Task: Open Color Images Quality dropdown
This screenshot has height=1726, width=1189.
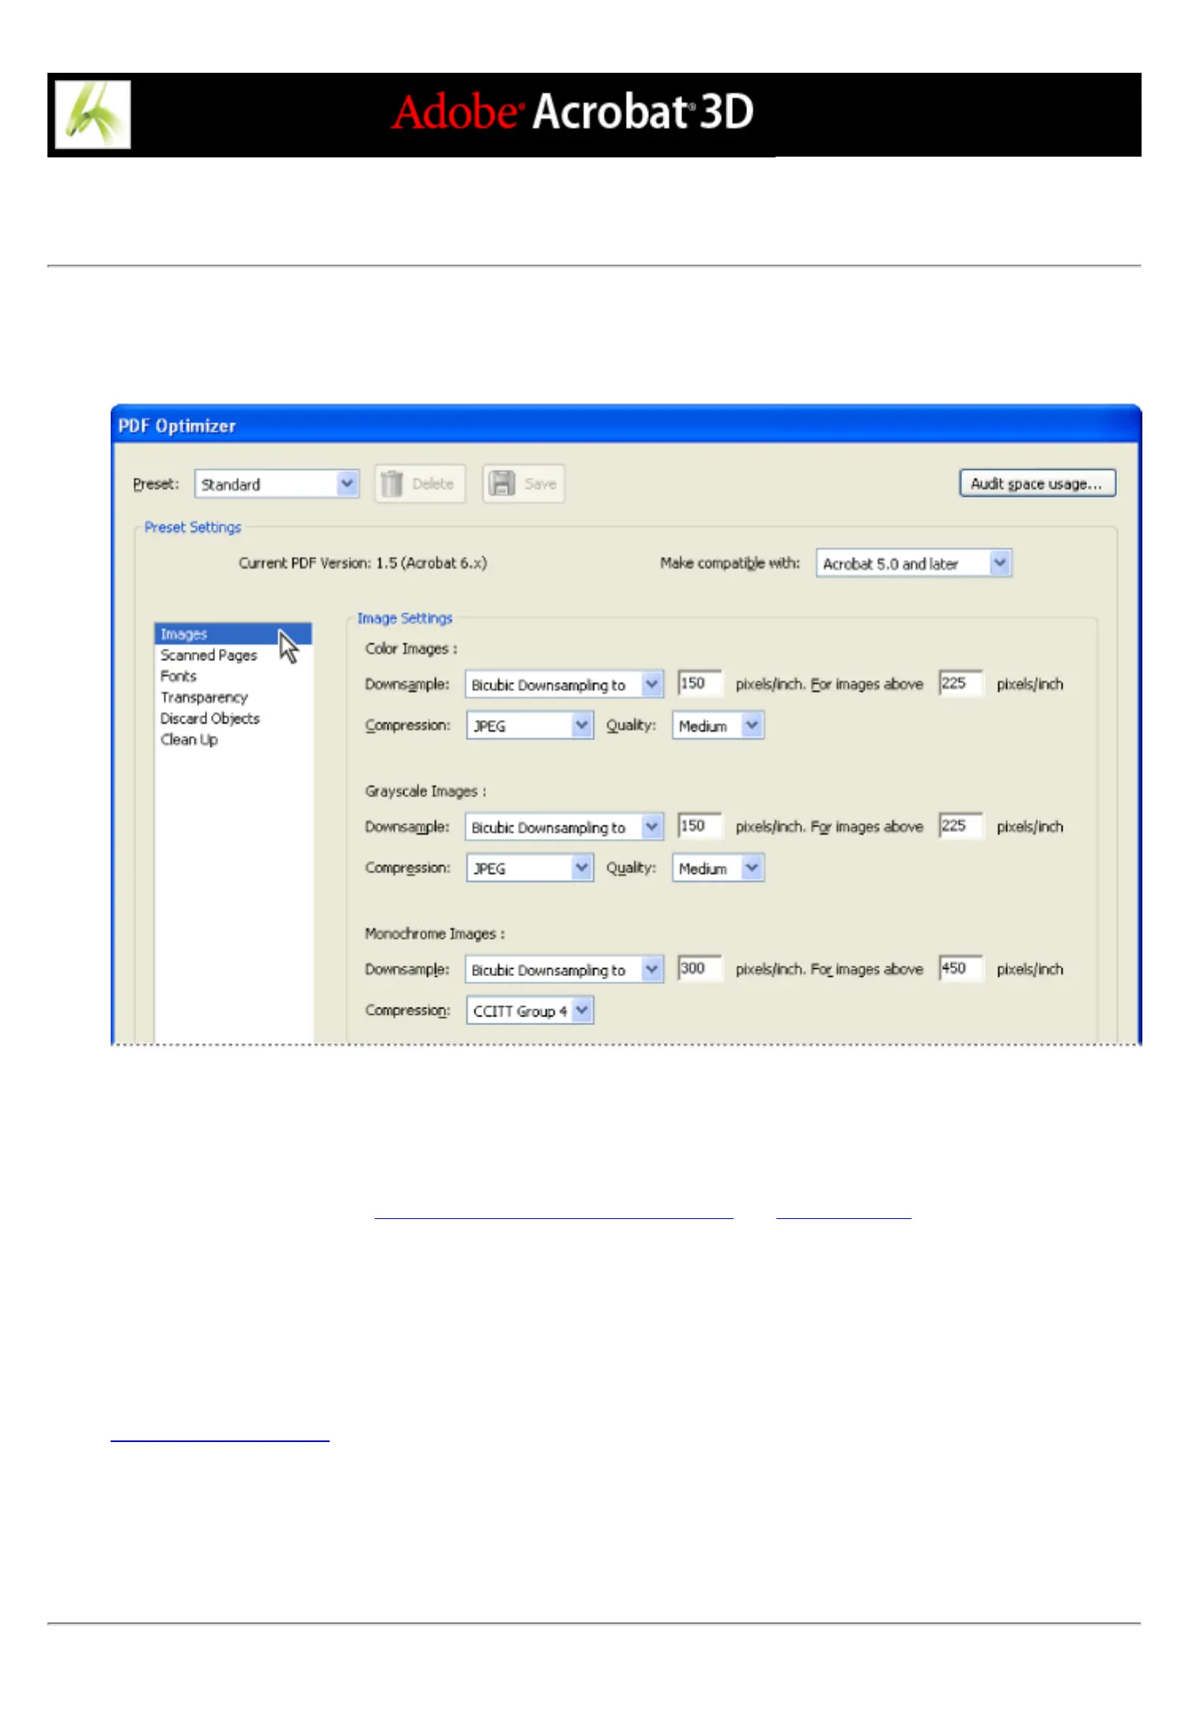Action: click(718, 726)
